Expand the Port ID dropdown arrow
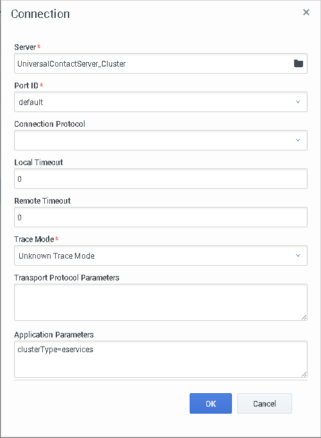321x438 pixels. click(298, 102)
